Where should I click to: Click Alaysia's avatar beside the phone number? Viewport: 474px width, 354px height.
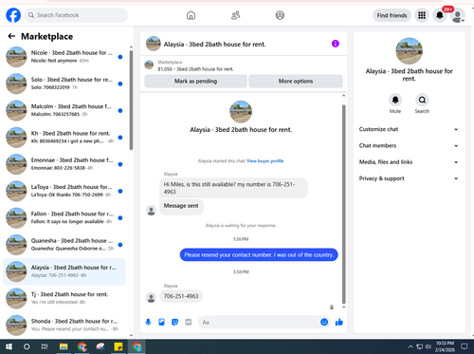click(152, 297)
